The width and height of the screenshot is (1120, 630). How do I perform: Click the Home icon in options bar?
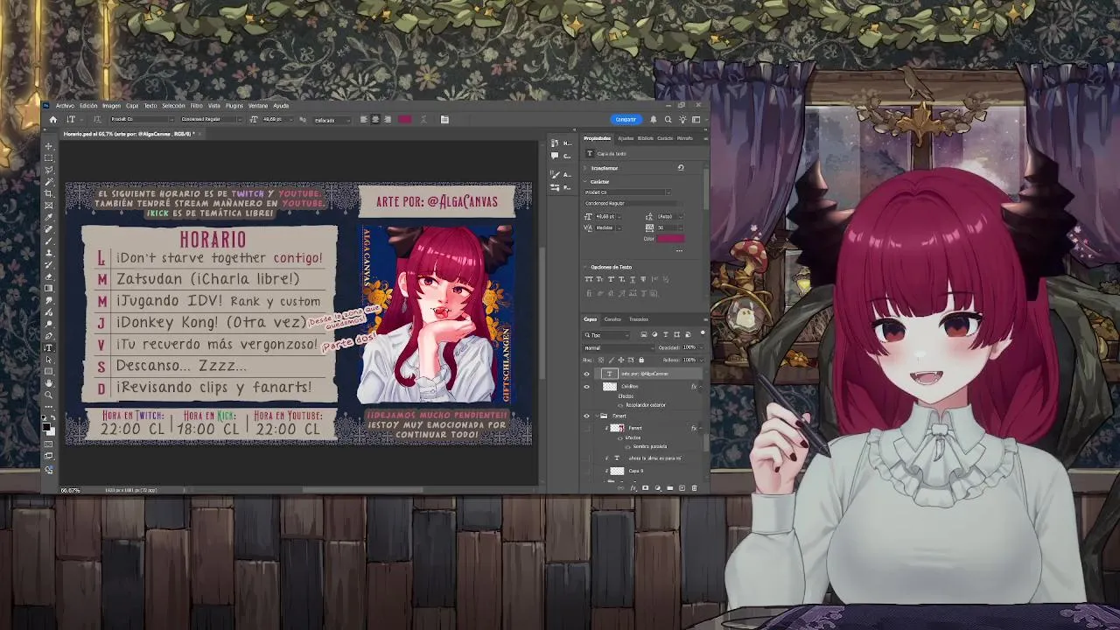[x=53, y=120]
